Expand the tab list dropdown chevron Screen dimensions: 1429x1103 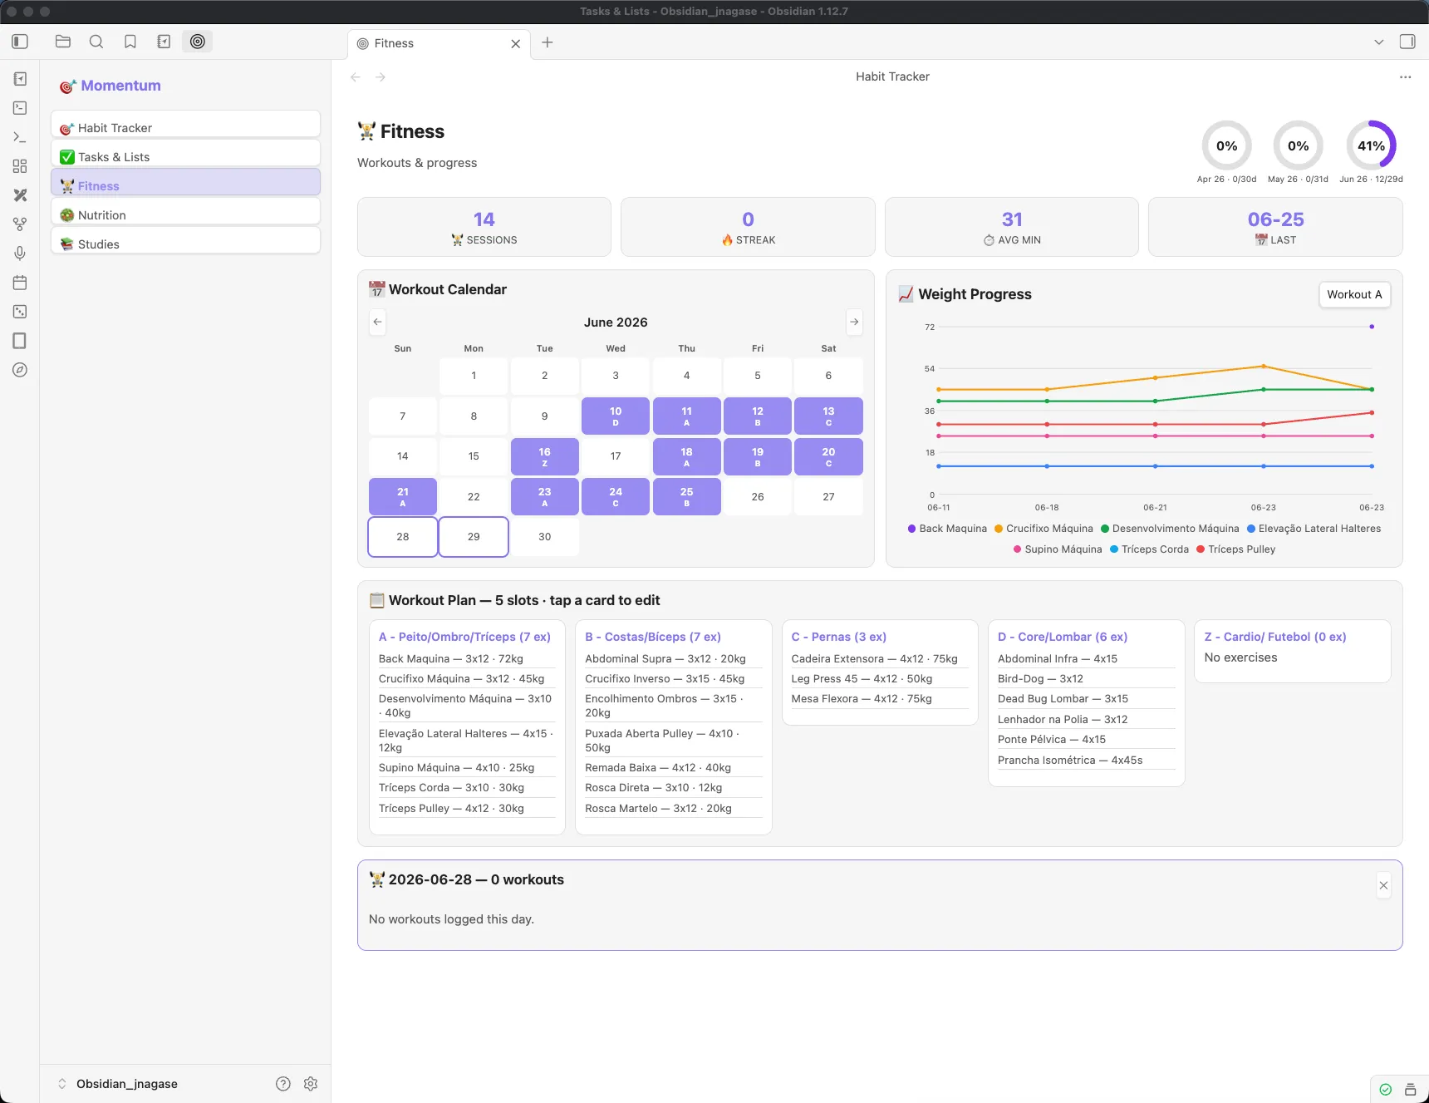pos(1379,42)
